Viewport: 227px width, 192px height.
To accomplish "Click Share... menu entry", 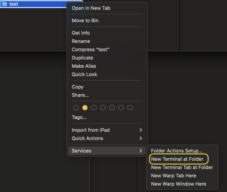I will tap(80, 95).
